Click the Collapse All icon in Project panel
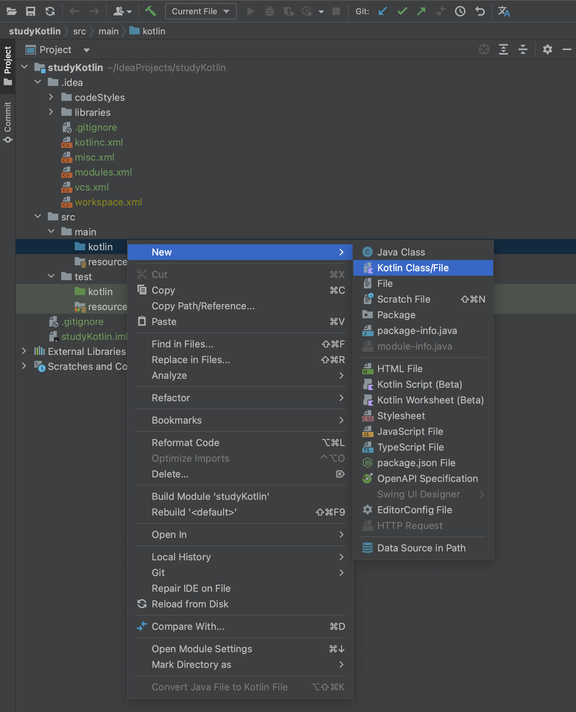The height and width of the screenshot is (712, 576). pos(523,49)
